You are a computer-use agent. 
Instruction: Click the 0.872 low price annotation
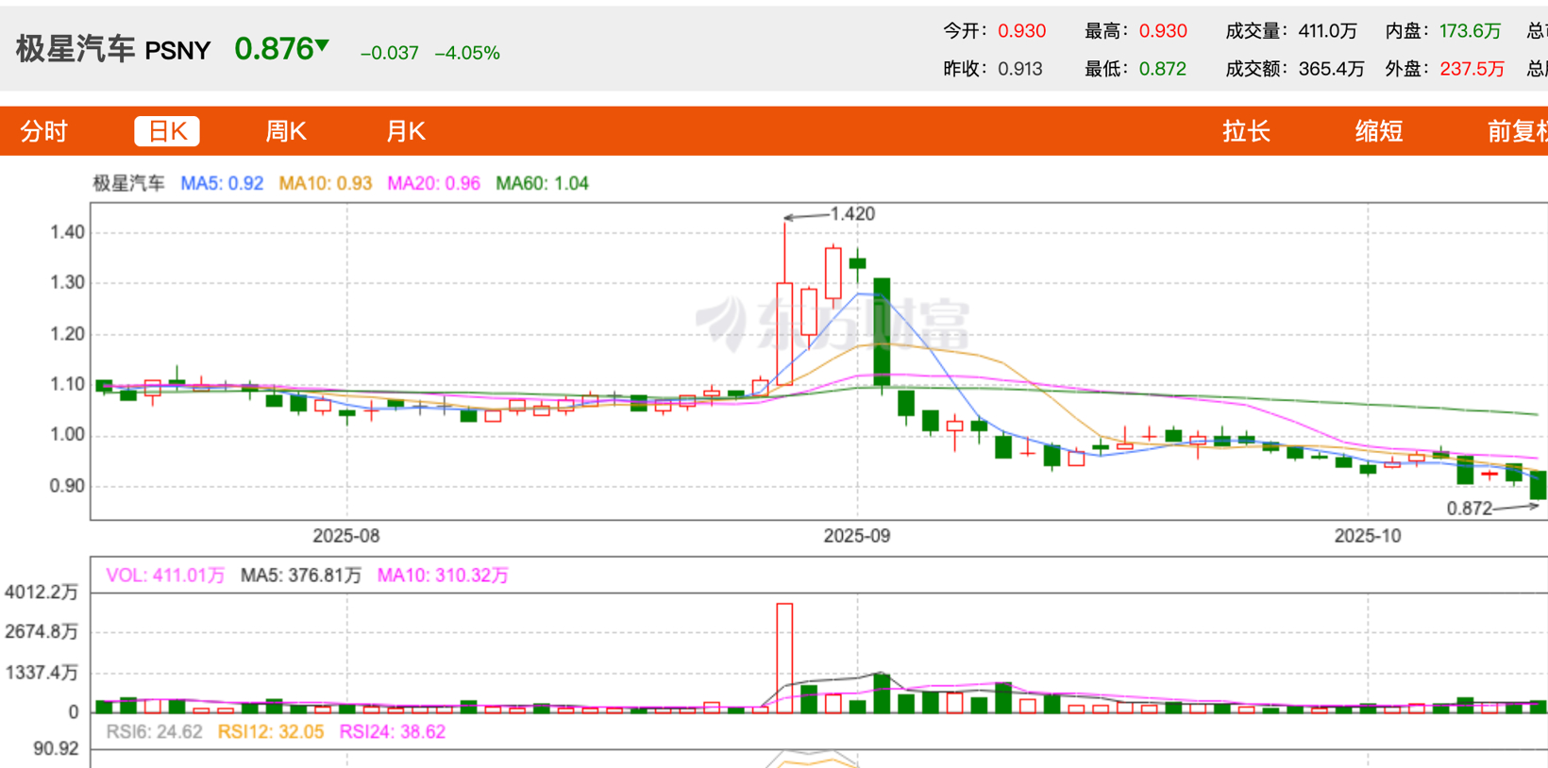(1469, 509)
